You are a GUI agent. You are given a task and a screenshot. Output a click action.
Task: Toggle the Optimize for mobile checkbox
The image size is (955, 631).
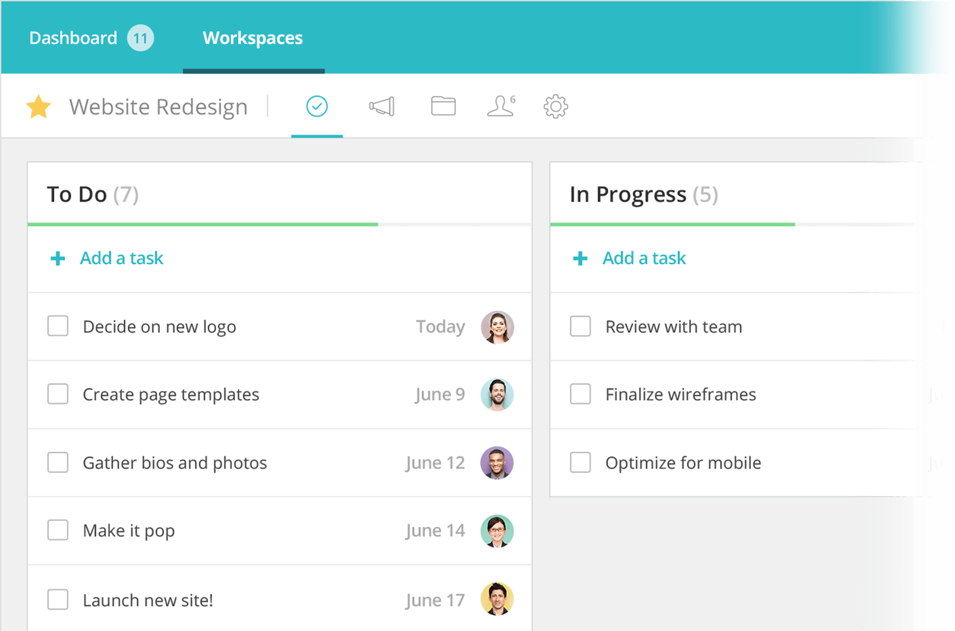click(x=581, y=462)
